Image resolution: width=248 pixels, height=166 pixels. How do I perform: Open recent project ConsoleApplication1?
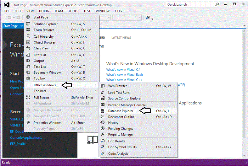pyautogui.click(x=26, y=137)
